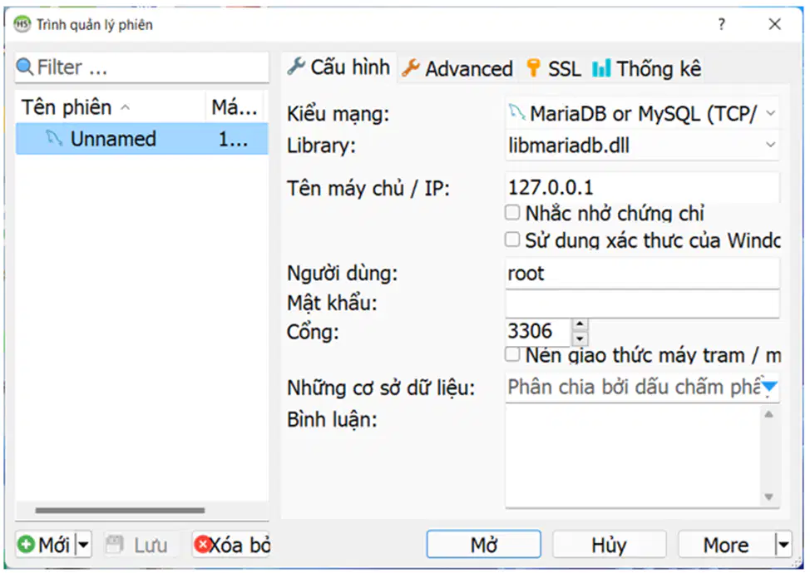Enable Nhắc nhở chứng chỉ checkbox
The image size is (810, 573).
tap(512, 212)
